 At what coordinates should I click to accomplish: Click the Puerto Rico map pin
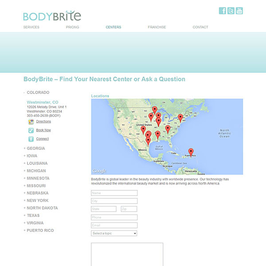click(191, 152)
